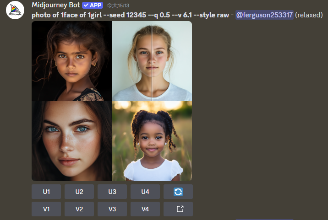Open the bottom-right outdoor child portrait

point(152,141)
